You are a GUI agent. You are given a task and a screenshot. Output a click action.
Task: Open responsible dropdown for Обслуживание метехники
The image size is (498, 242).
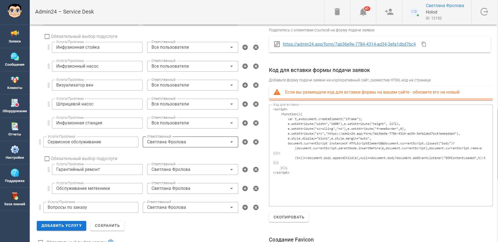pos(192,188)
